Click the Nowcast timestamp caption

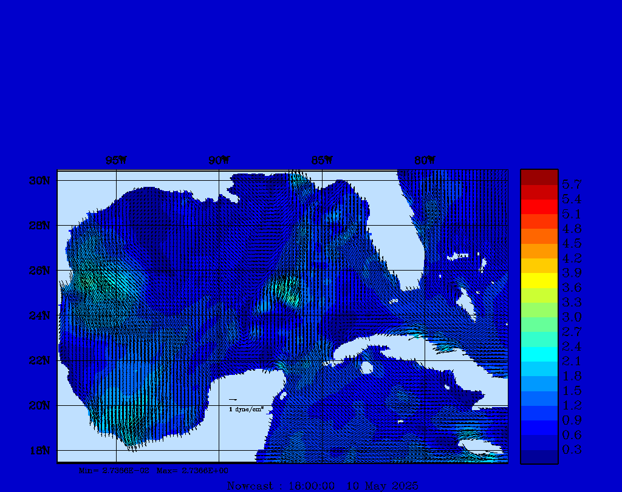322,485
